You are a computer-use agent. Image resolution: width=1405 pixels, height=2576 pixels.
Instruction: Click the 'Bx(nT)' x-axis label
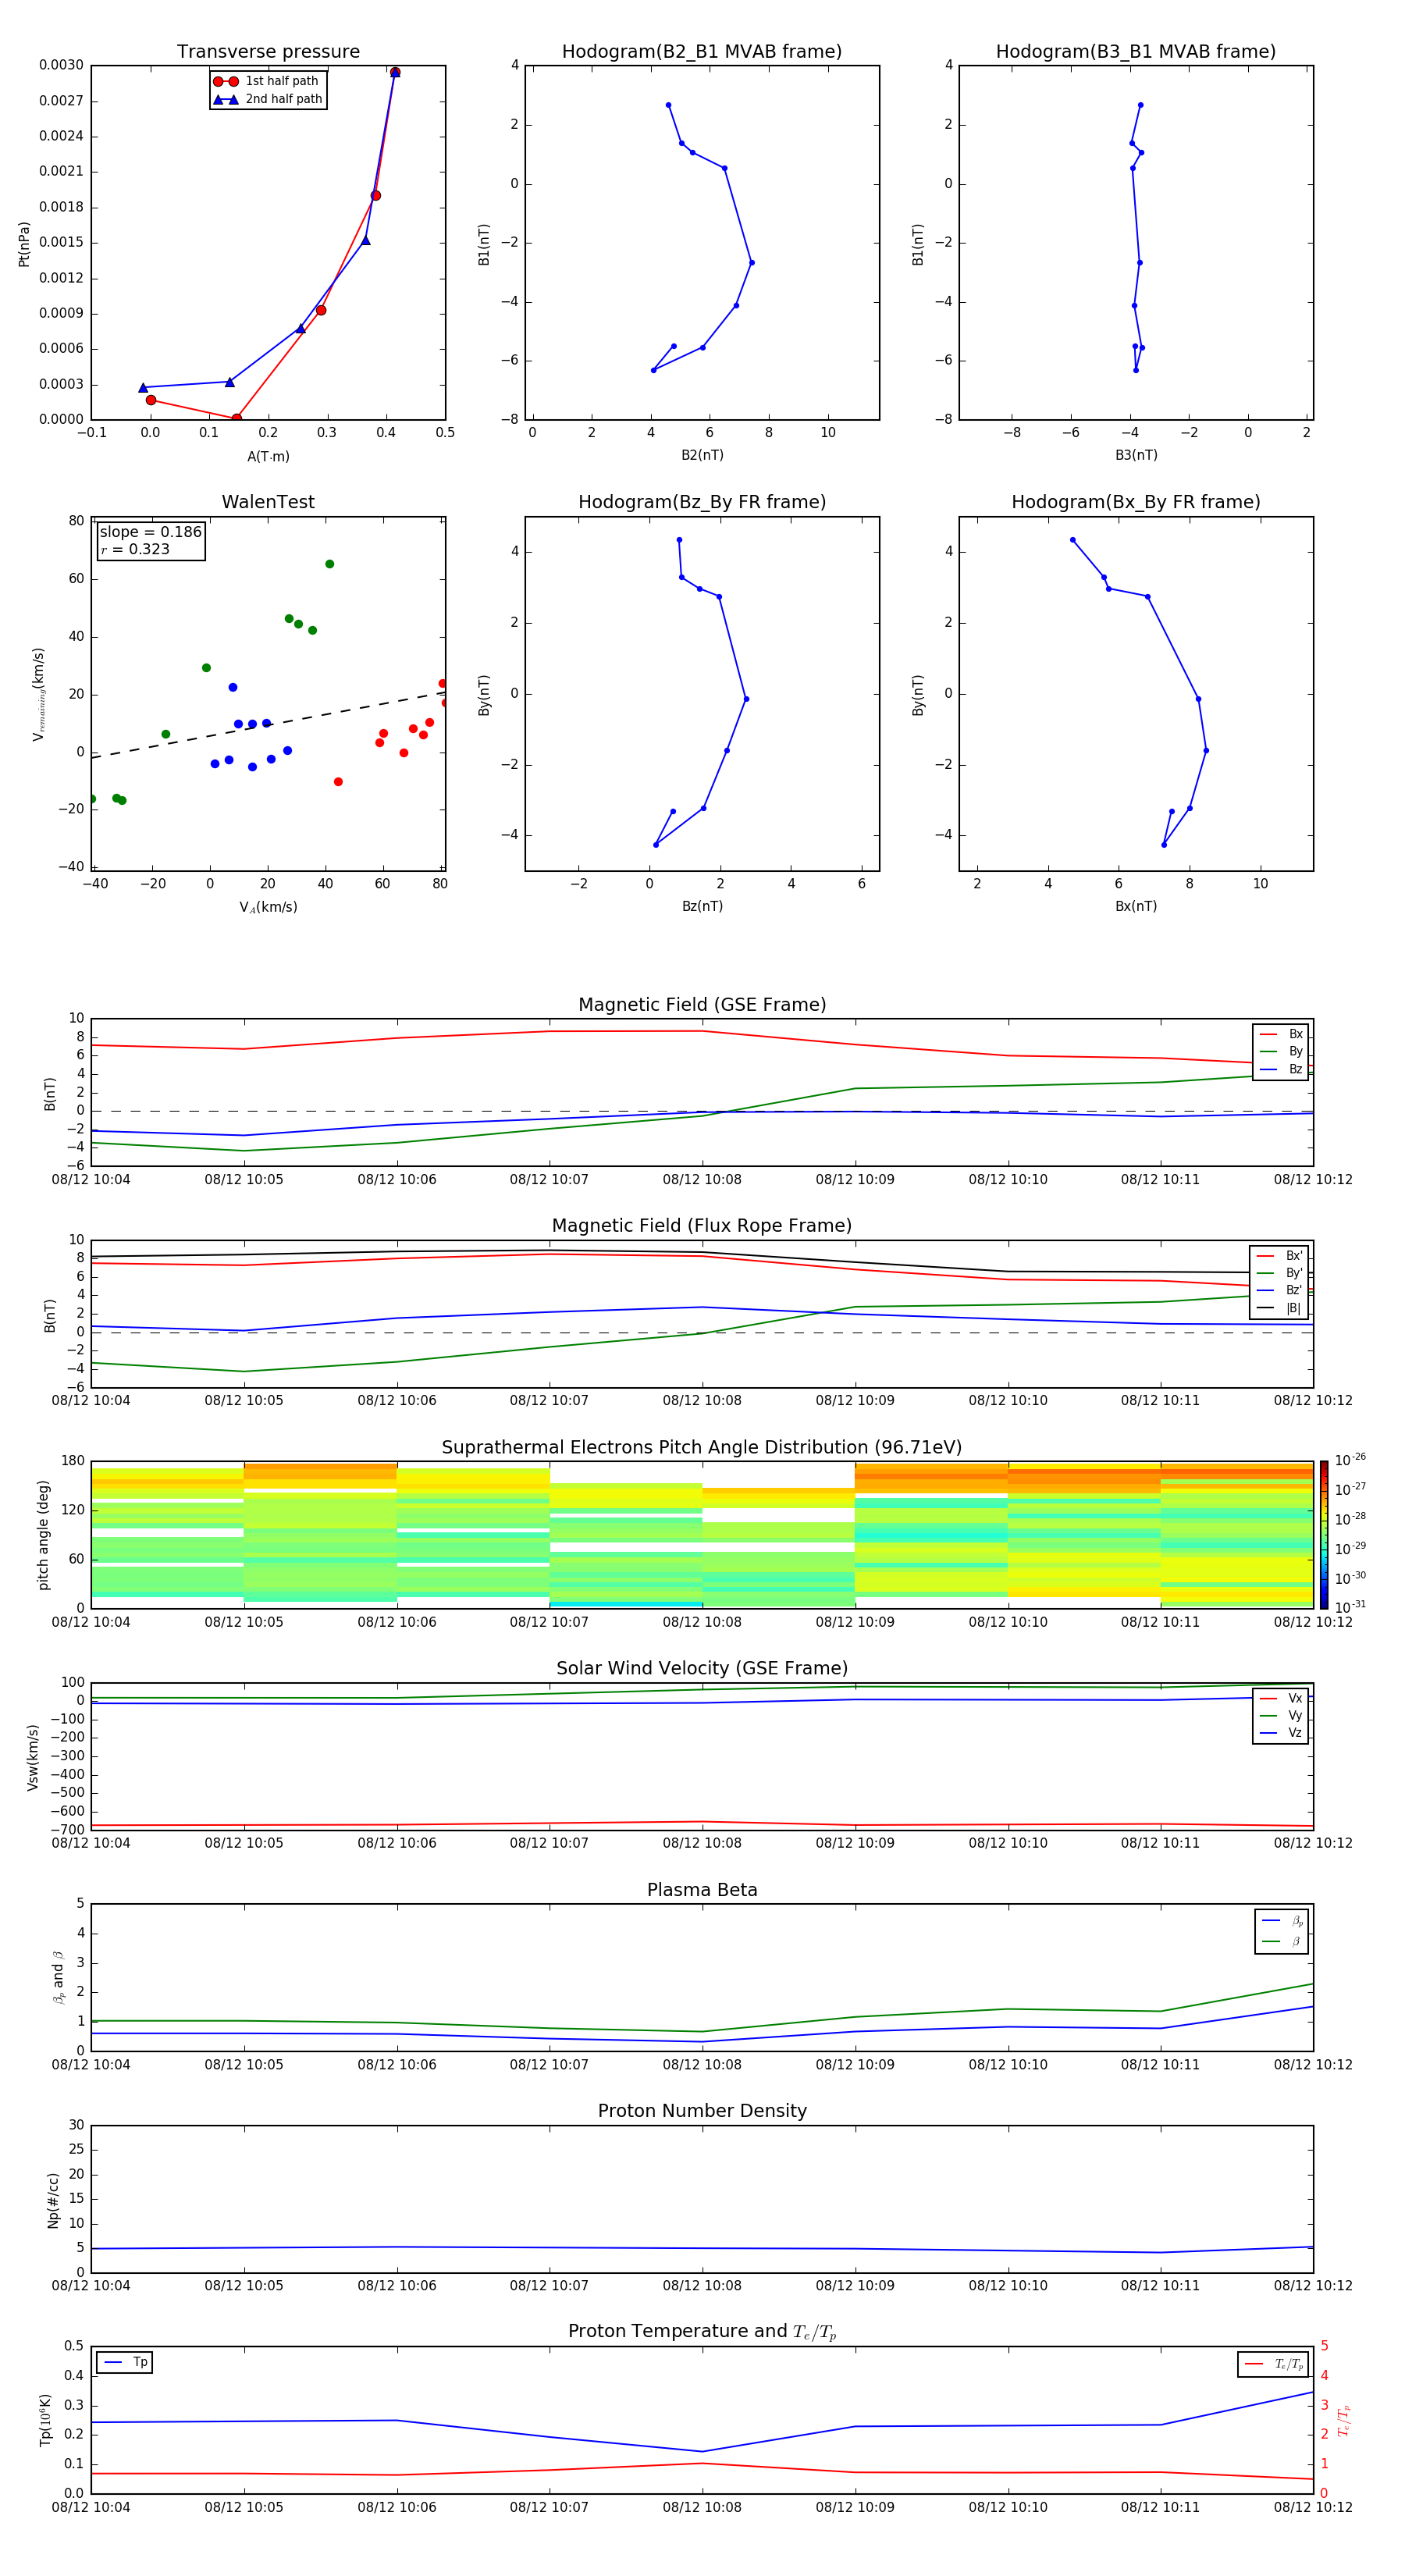[1136, 906]
